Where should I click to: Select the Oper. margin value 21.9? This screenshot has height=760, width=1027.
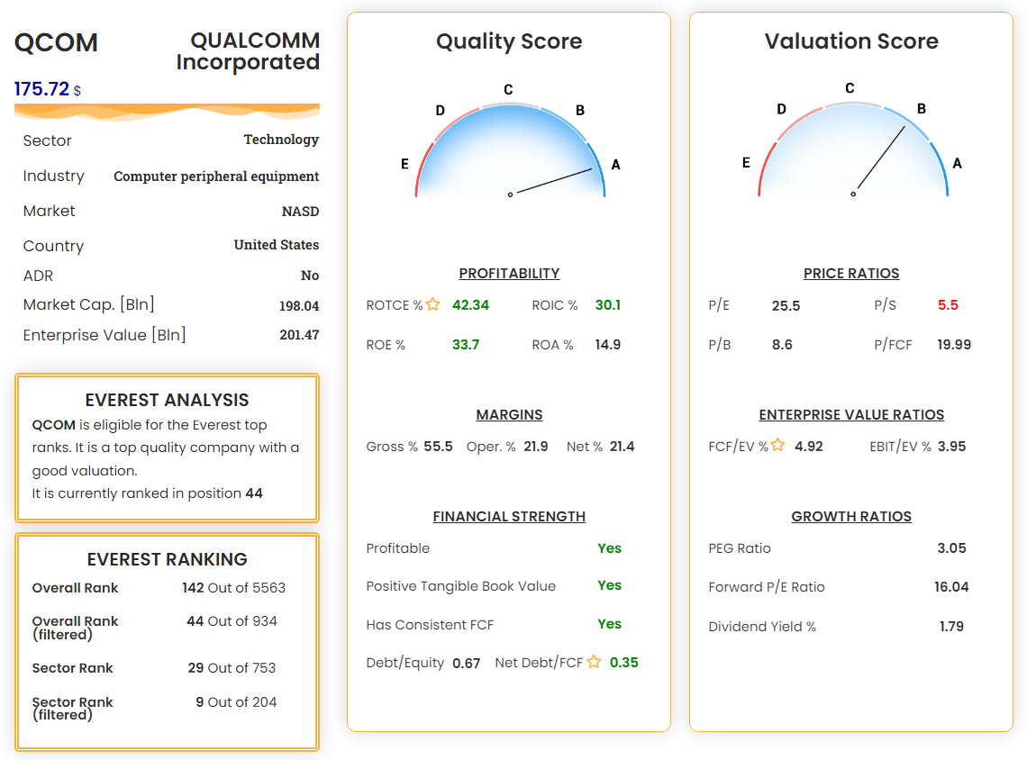click(536, 447)
